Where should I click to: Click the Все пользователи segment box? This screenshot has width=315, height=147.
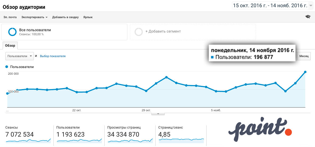coord(64,32)
